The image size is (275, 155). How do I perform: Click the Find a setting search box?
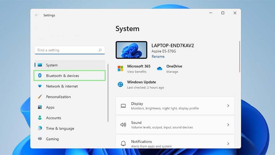coord(70,50)
